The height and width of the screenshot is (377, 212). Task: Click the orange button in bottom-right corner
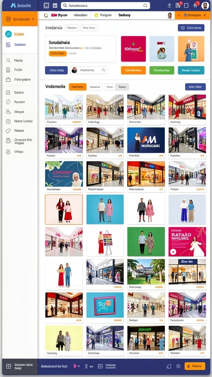(x=195, y=366)
